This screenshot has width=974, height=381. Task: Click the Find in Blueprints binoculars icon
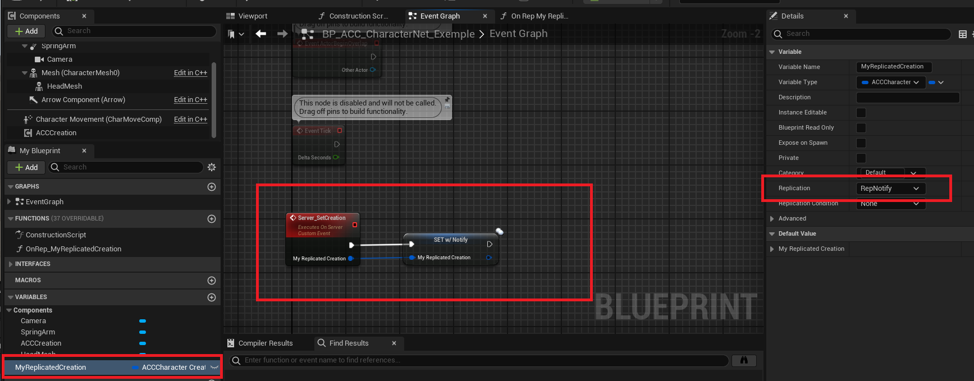tap(744, 360)
